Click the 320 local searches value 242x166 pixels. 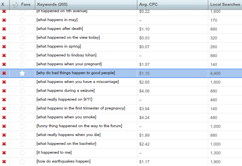[x=214, y=38]
